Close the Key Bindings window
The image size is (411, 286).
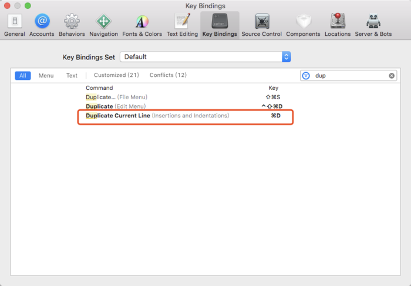(x=7, y=5)
